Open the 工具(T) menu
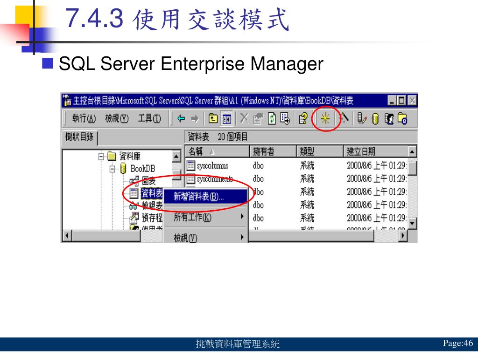Viewport: 478px width, 358px height. click(x=149, y=118)
